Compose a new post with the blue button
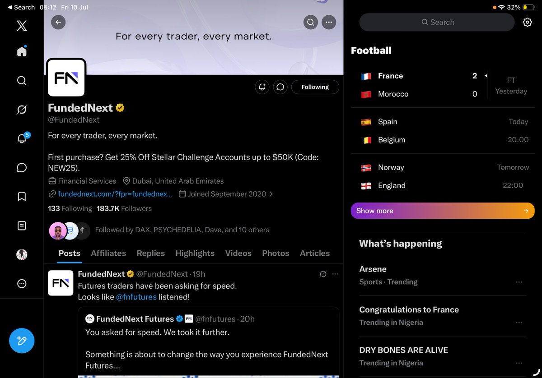The width and height of the screenshot is (542, 378). point(22,341)
